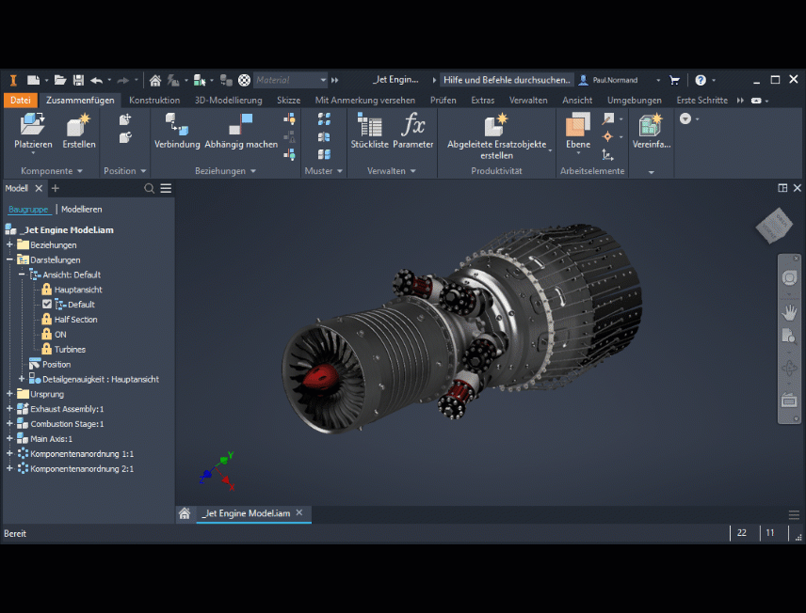Select Komponentenanordnung 2:1 in the tree
Image resolution: width=806 pixels, height=613 pixels.
(x=82, y=469)
